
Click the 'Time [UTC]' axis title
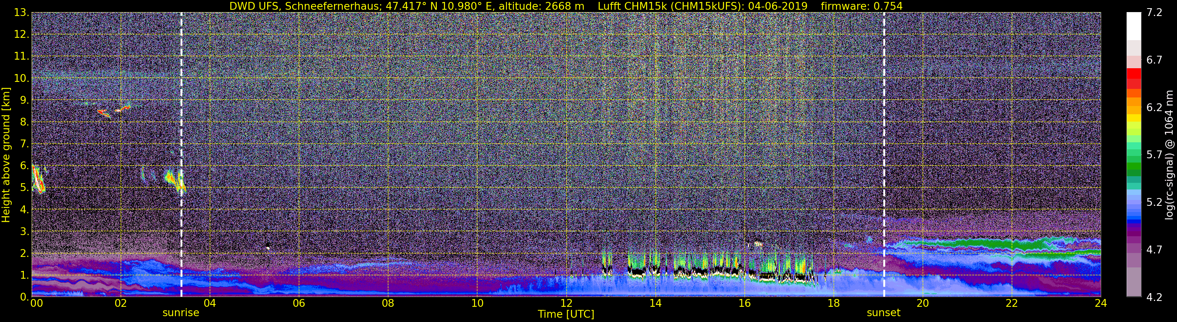click(x=566, y=314)
